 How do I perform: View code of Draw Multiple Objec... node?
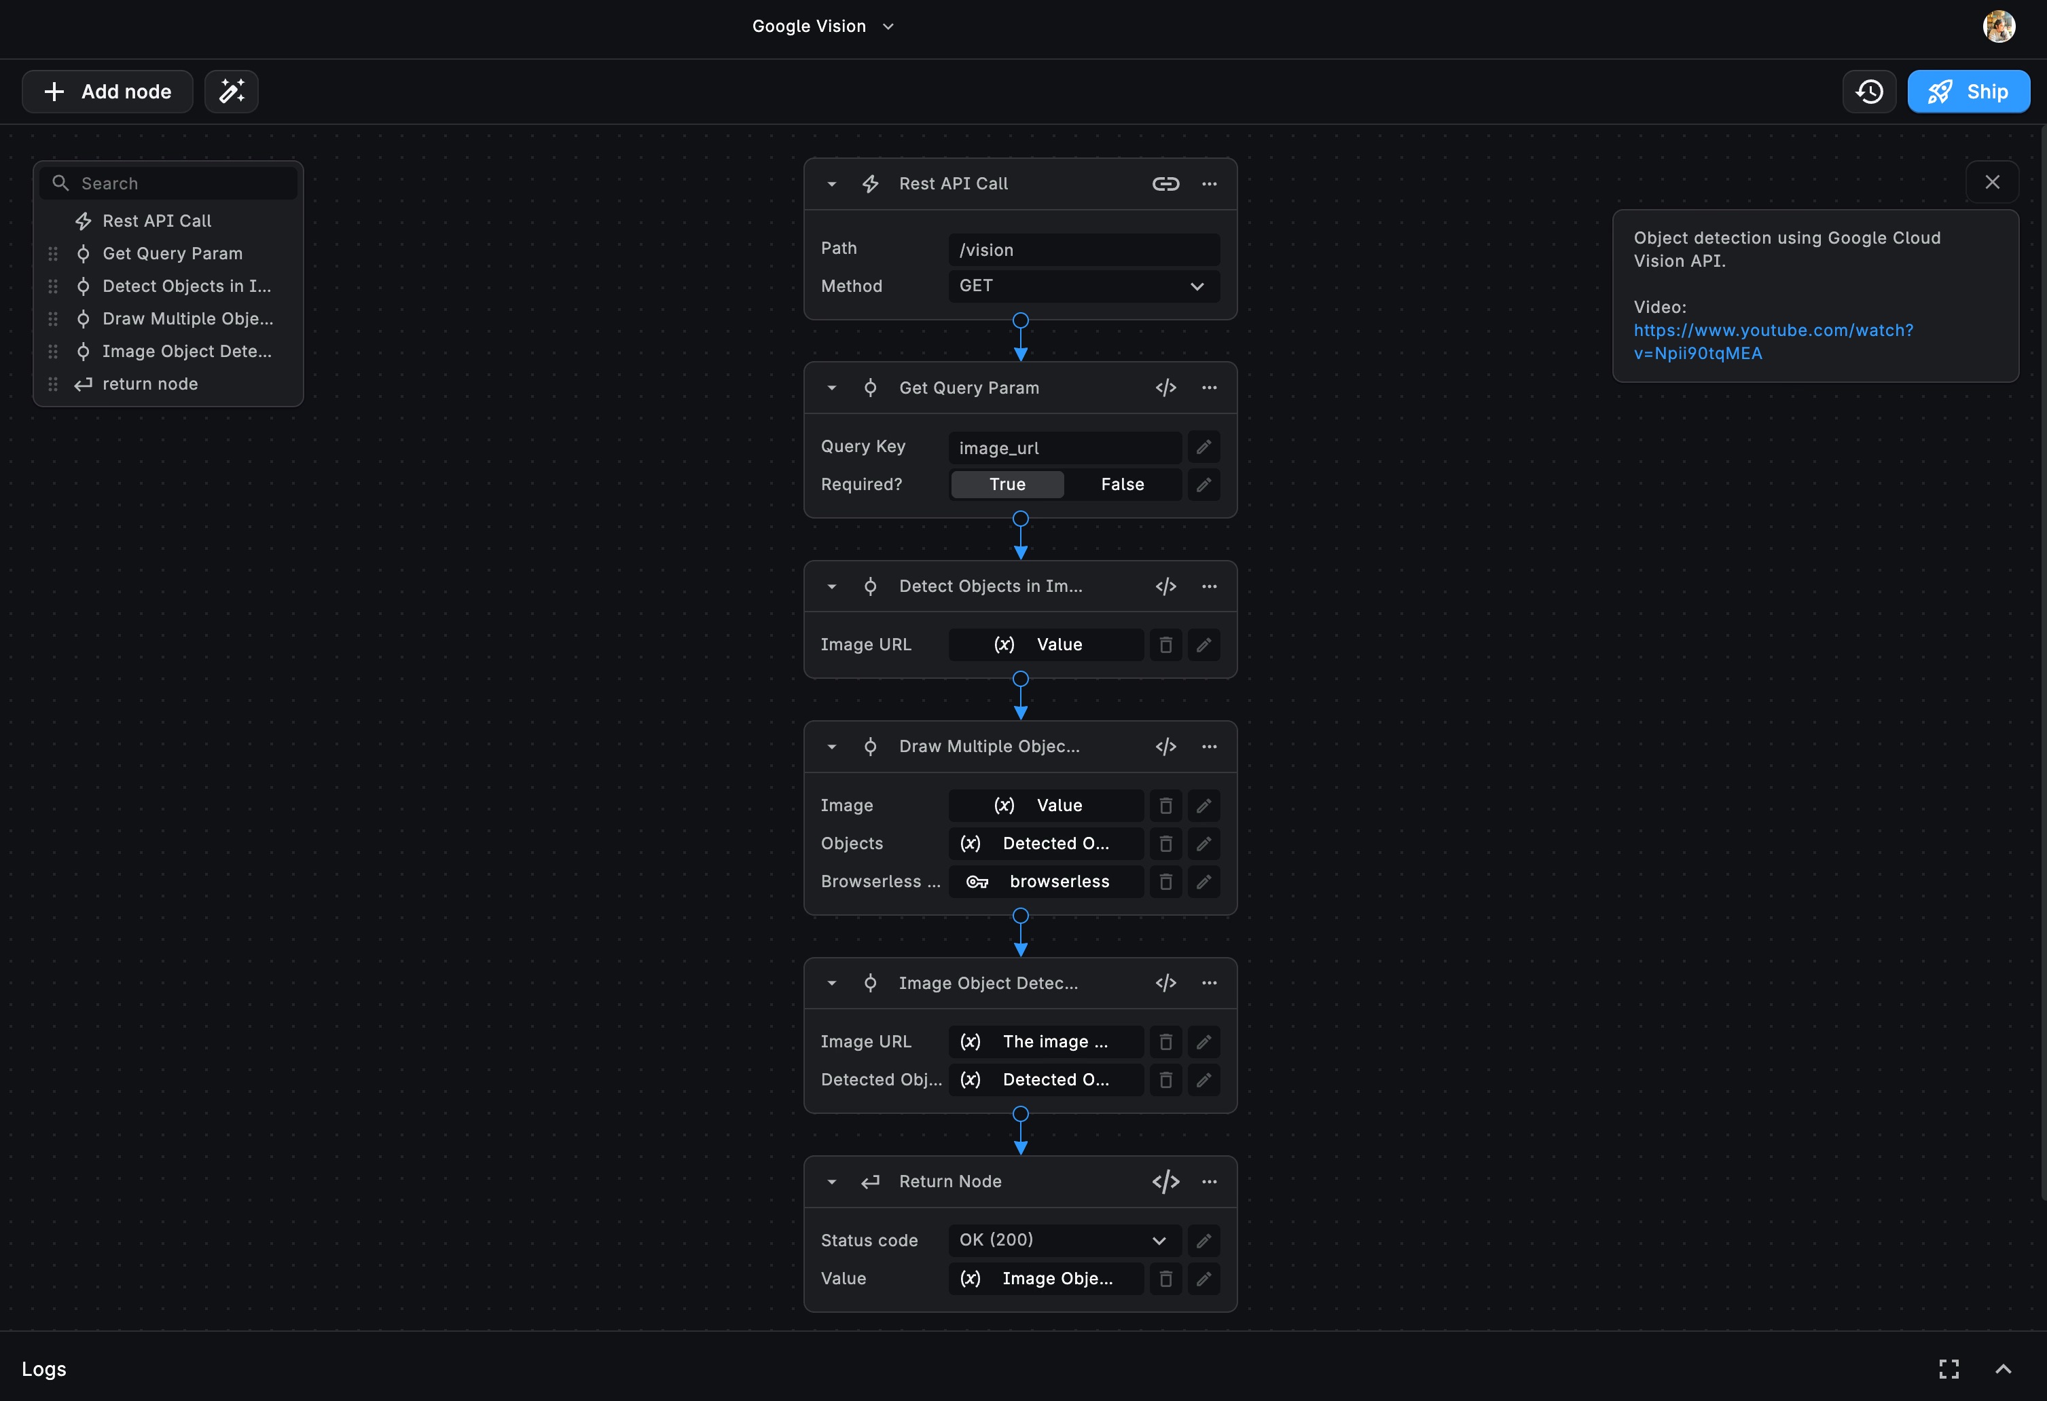(x=1165, y=747)
